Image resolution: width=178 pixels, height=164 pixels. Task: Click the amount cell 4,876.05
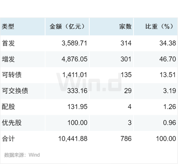pos(74,59)
